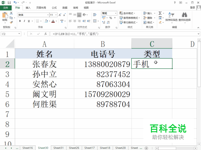Select the Sheet31 worksheet tab

click(x=58, y=148)
